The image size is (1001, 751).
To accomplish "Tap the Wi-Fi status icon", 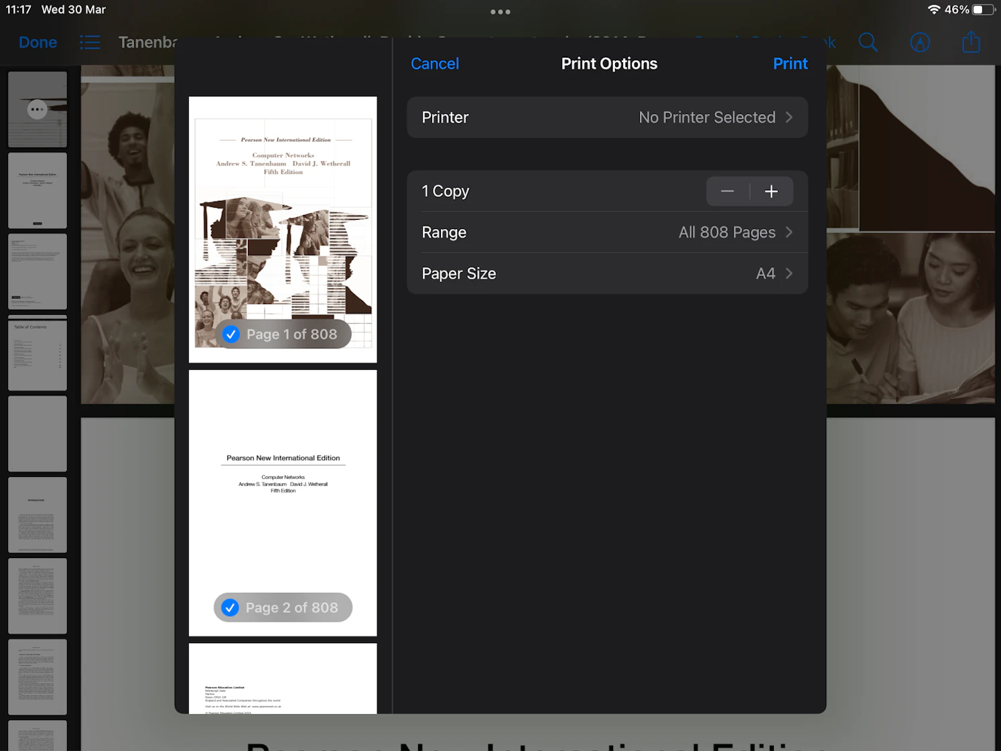I will click(936, 9).
